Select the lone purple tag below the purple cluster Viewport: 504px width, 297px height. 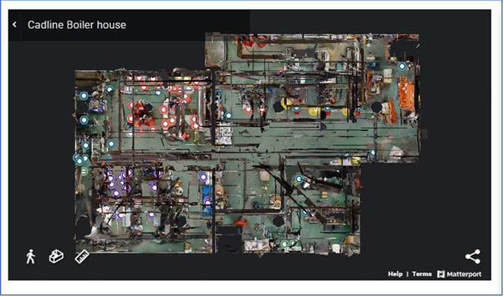tap(151, 215)
